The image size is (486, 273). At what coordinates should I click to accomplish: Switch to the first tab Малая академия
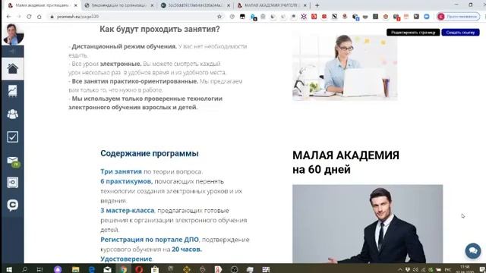[42, 5]
